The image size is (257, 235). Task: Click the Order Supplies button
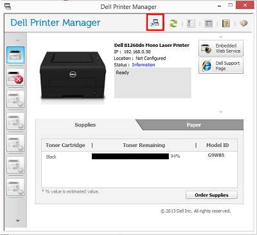pyautogui.click(x=211, y=195)
